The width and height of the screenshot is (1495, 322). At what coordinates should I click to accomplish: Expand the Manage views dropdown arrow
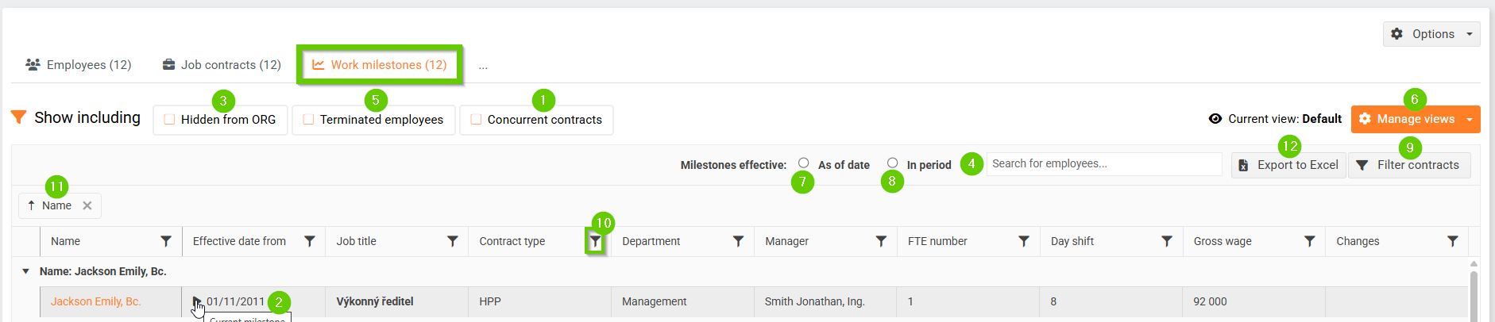point(1470,119)
